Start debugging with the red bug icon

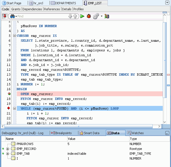pos(89,16)
